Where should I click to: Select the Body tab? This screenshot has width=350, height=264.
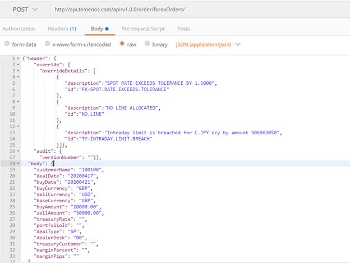coord(99,29)
